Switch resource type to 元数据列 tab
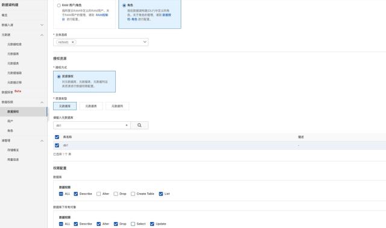 point(117,106)
